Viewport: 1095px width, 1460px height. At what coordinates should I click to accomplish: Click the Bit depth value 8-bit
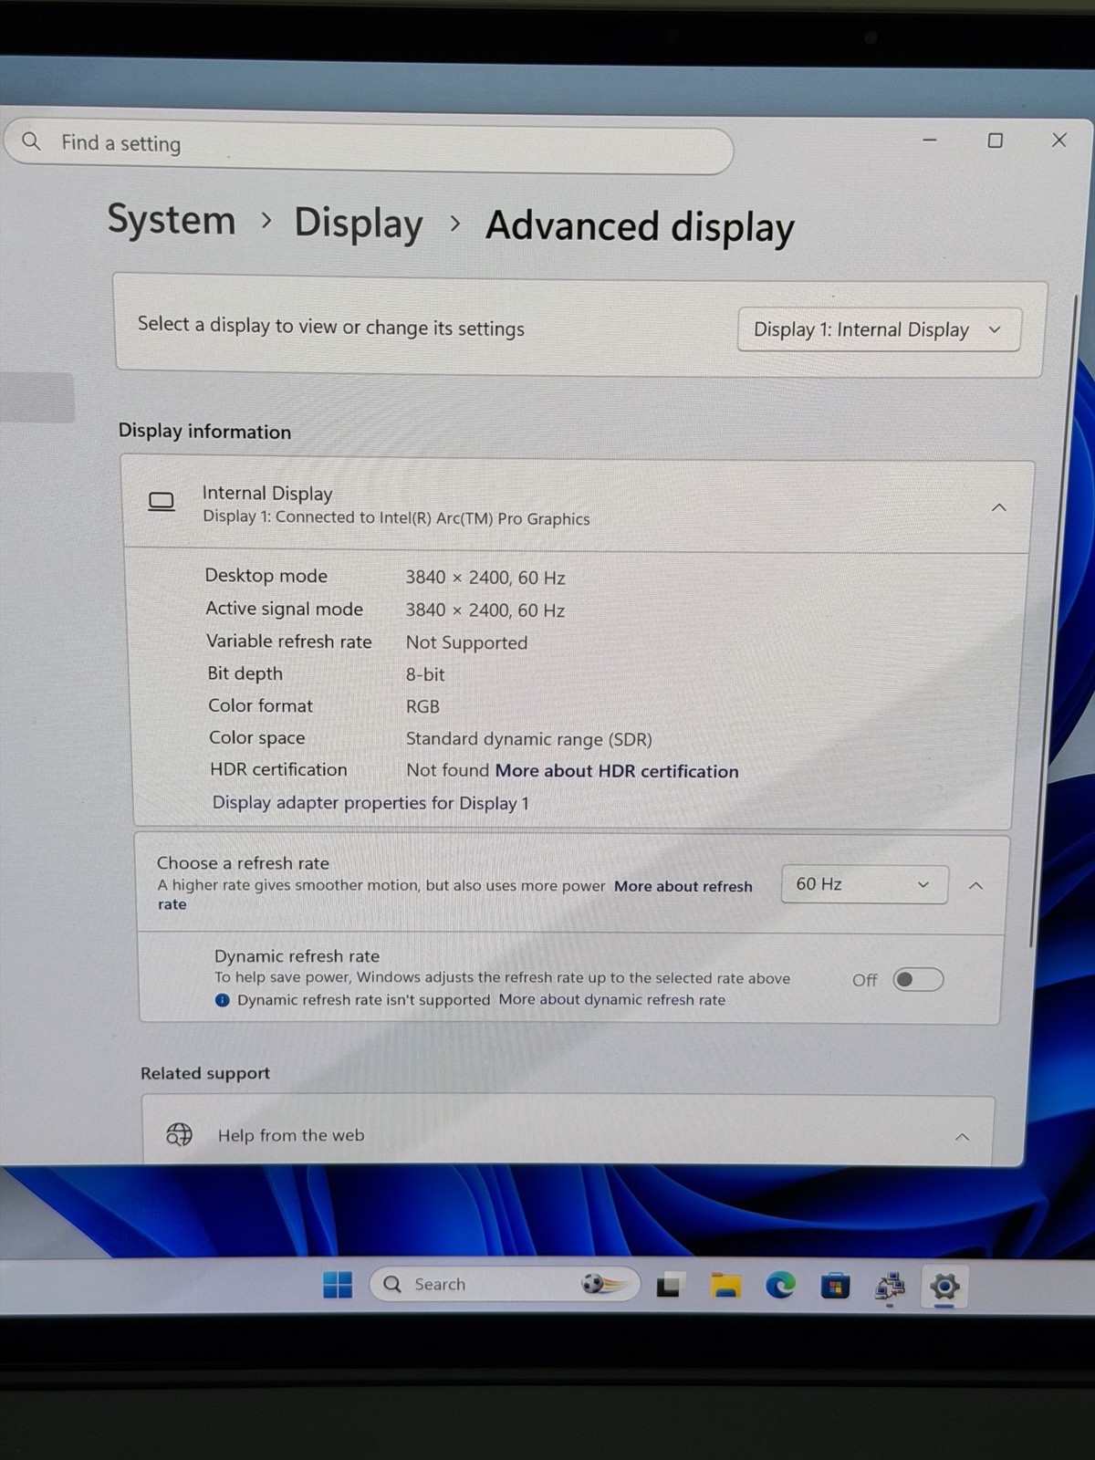(x=425, y=674)
